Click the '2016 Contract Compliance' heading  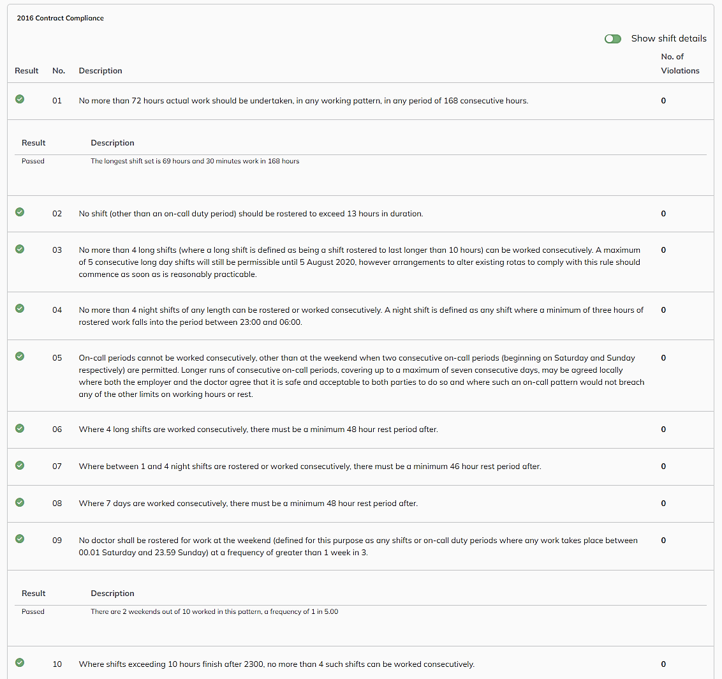click(x=61, y=18)
